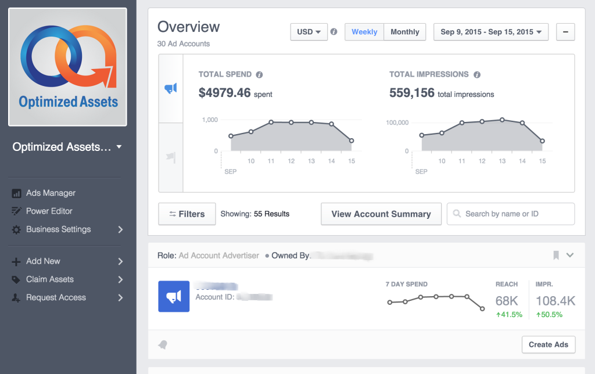Click the bookmark icon on account row
Image resolution: width=595 pixels, height=374 pixels.
(x=556, y=256)
